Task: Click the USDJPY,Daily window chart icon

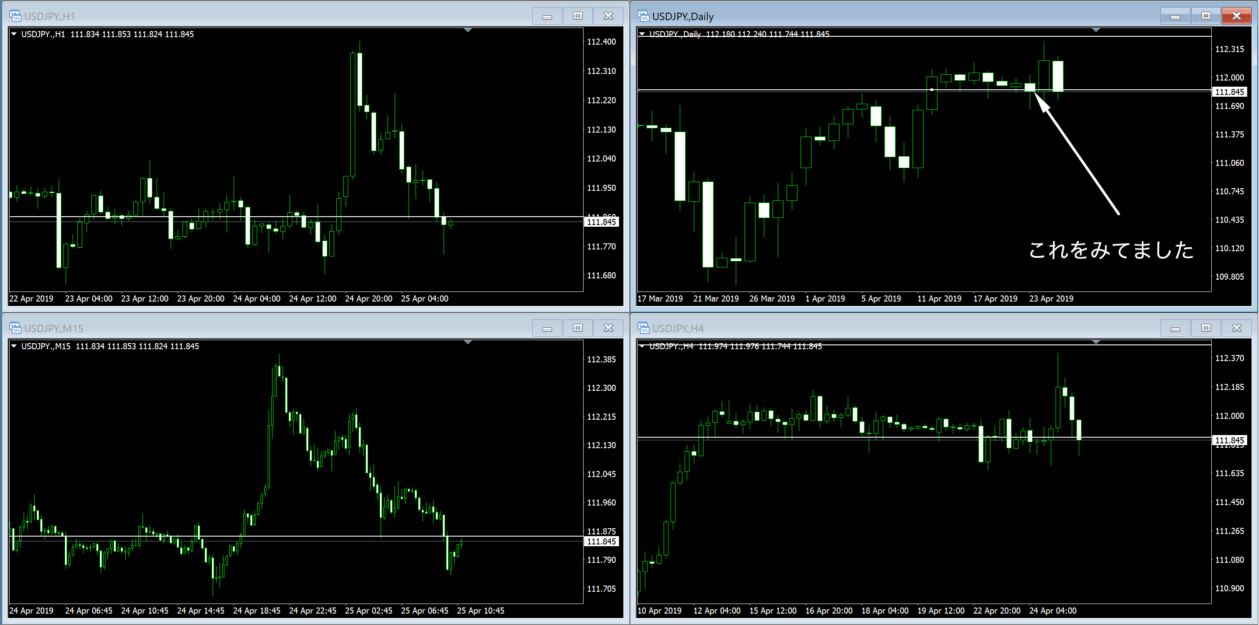Action: pyautogui.click(x=643, y=16)
